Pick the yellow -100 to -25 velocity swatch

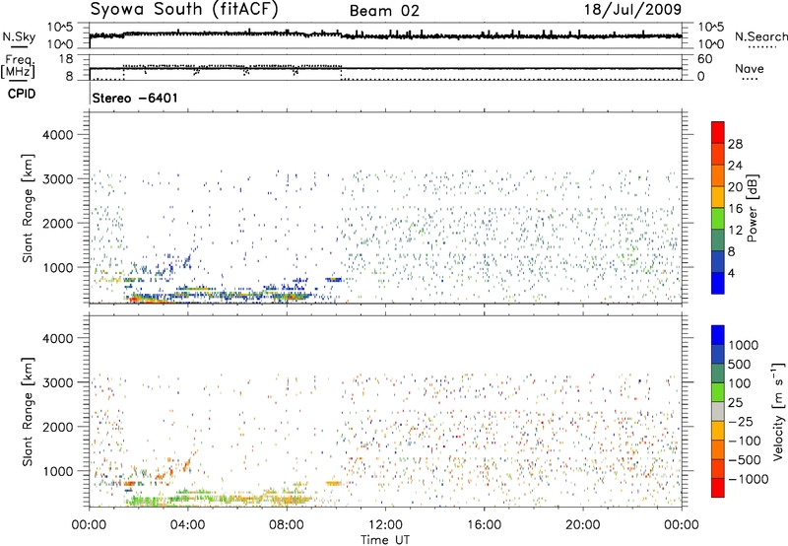tap(718, 431)
